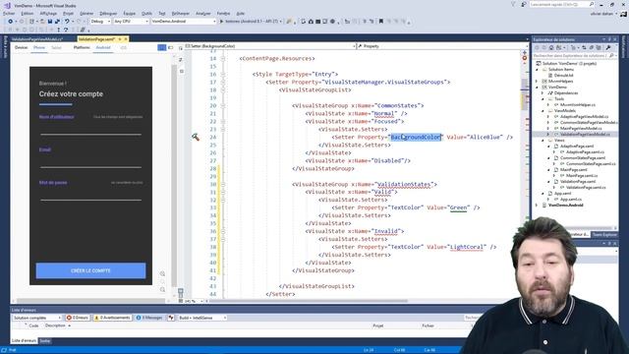Collapse the Style TargetType Entry code block
Viewport: 629px width, 354px height.
point(223,75)
